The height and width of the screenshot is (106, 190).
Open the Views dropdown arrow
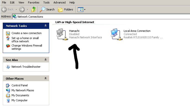click(85, 9)
